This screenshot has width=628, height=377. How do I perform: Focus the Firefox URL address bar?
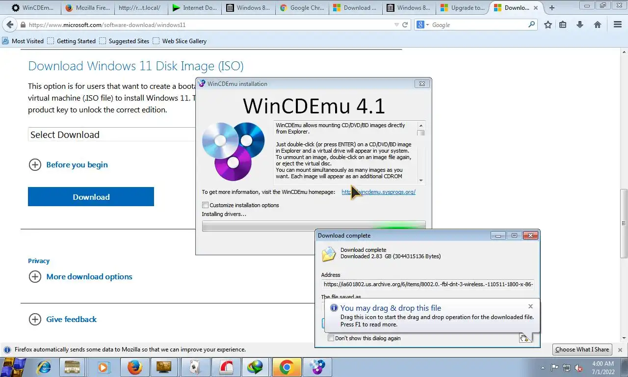211,25
